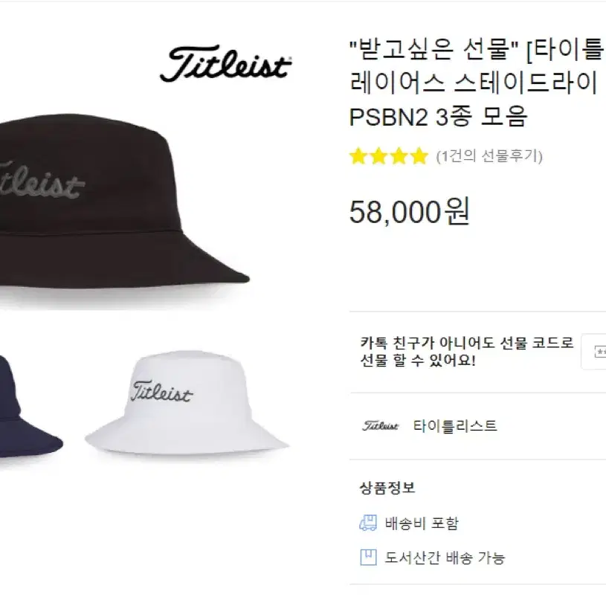Click the black Titleist script logo above the hats
The image size is (606, 606).
pyautogui.click(x=226, y=64)
